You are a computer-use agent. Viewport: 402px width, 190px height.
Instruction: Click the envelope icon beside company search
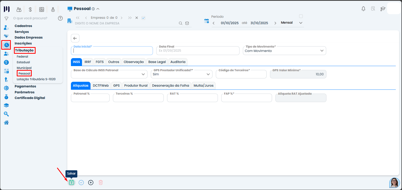[187, 23]
